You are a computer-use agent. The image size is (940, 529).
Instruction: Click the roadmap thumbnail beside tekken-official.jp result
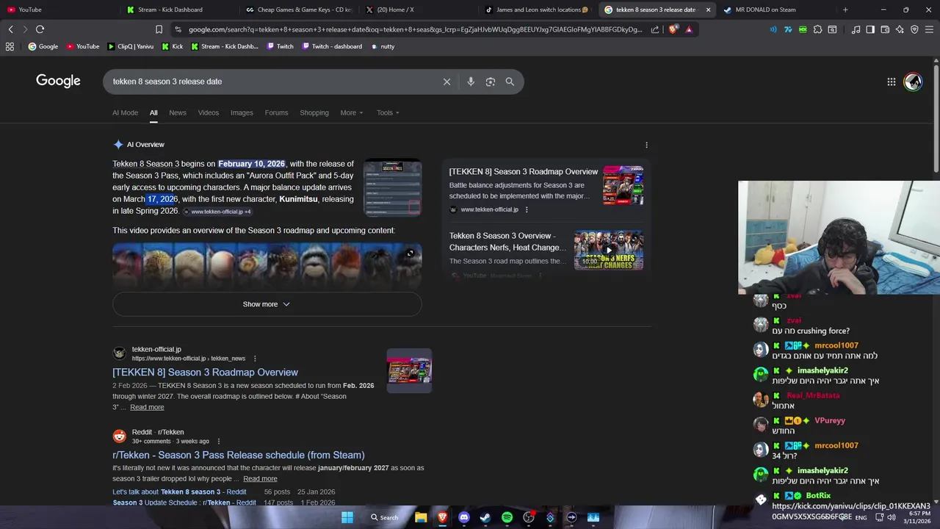(x=409, y=371)
